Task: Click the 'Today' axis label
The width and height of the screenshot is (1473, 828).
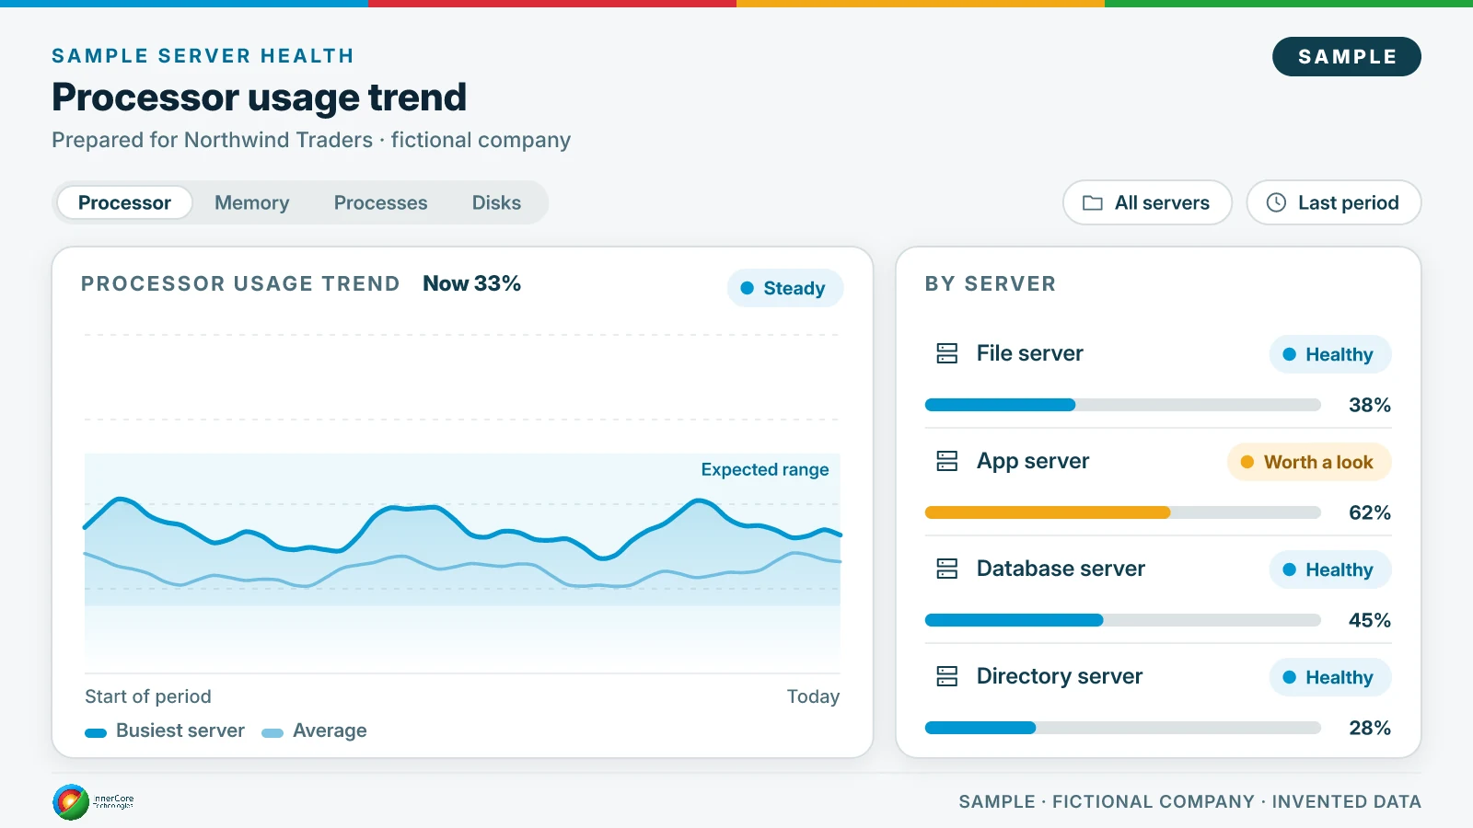Action: click(813, 696)
